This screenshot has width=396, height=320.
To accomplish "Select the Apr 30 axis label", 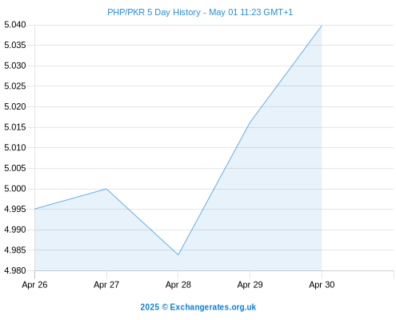I will (x=322, y=285).
